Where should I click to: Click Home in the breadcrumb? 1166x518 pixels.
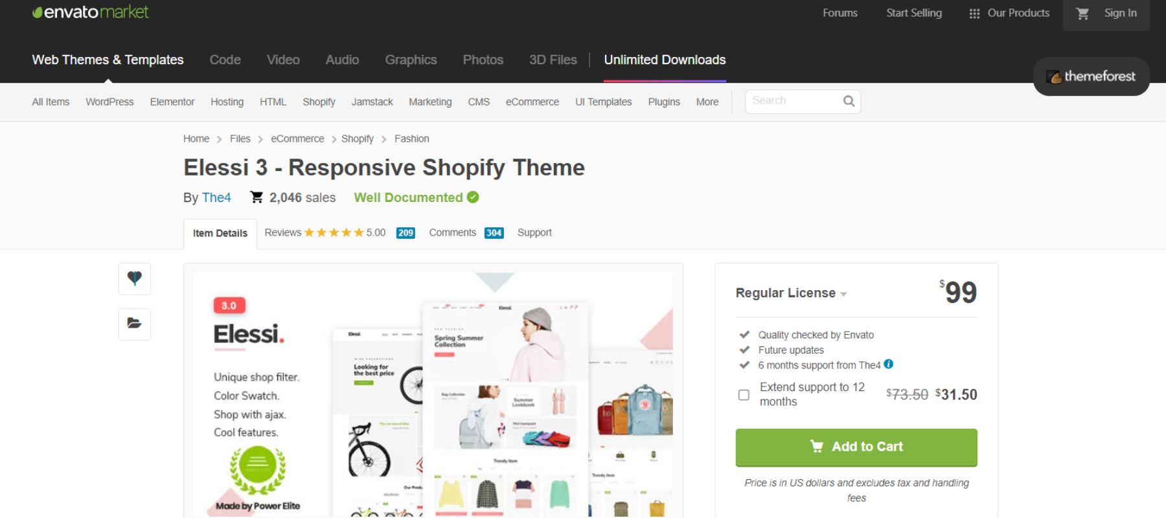click(196, 139)
